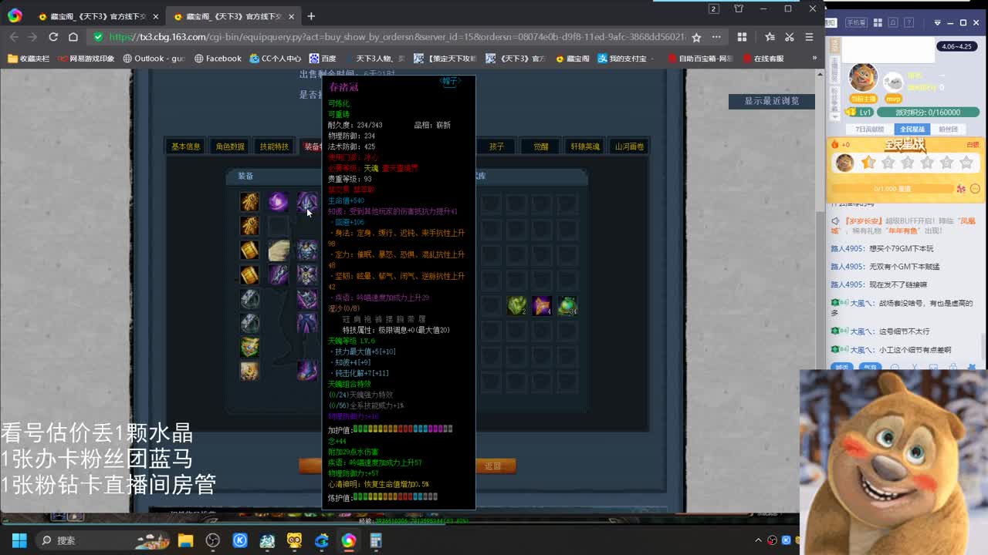Select the purple orb equipment icon
This screenshot has height=555, width=988.
tap(278, 202)
